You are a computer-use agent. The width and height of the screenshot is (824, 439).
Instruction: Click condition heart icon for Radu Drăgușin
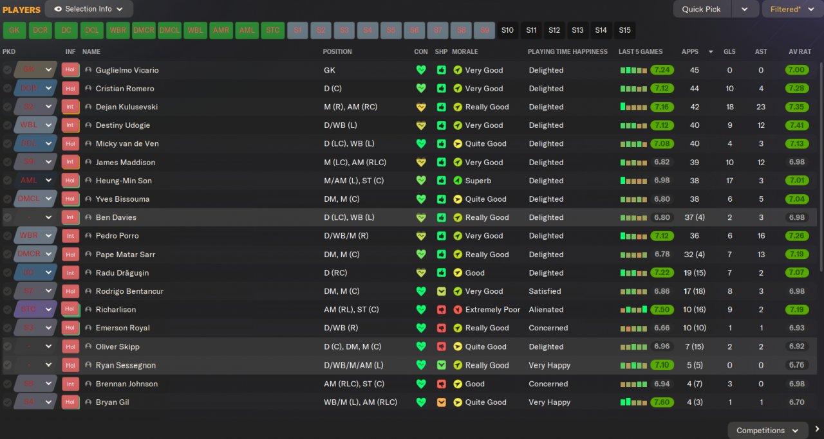[x=421, y=273]
